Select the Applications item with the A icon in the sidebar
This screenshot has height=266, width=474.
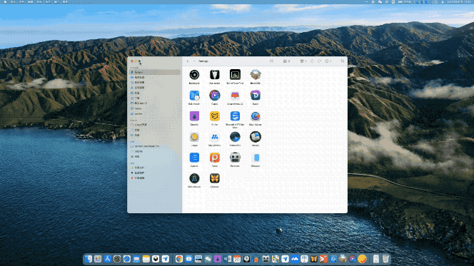155,88
